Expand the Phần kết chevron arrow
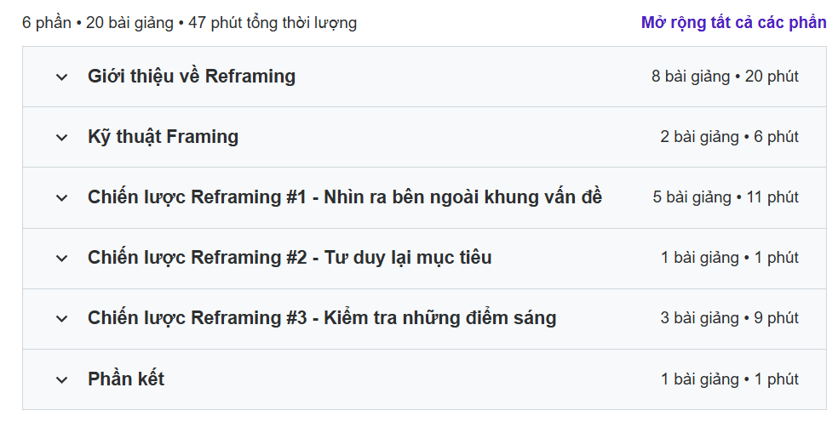Image resolution: width=838 pixels, height=433 pixels. (61, 380)
